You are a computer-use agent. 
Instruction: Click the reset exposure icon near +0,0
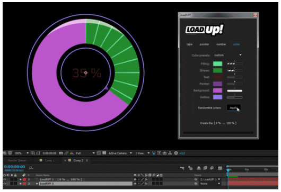coord(176,153)
